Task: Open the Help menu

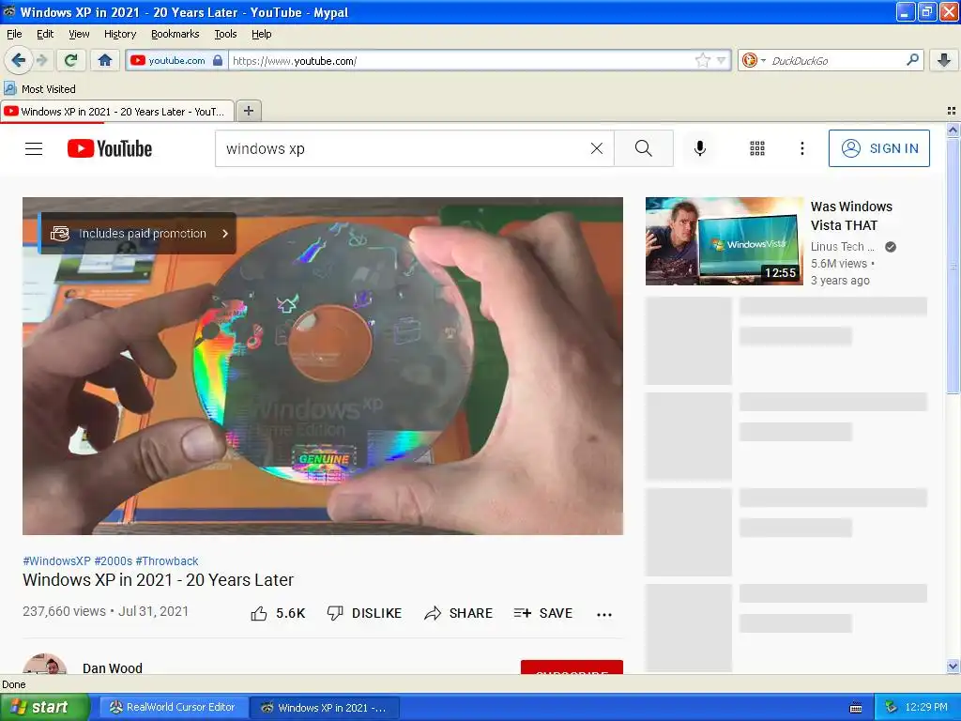Action: pyautogui.click(x=261, y=34)
